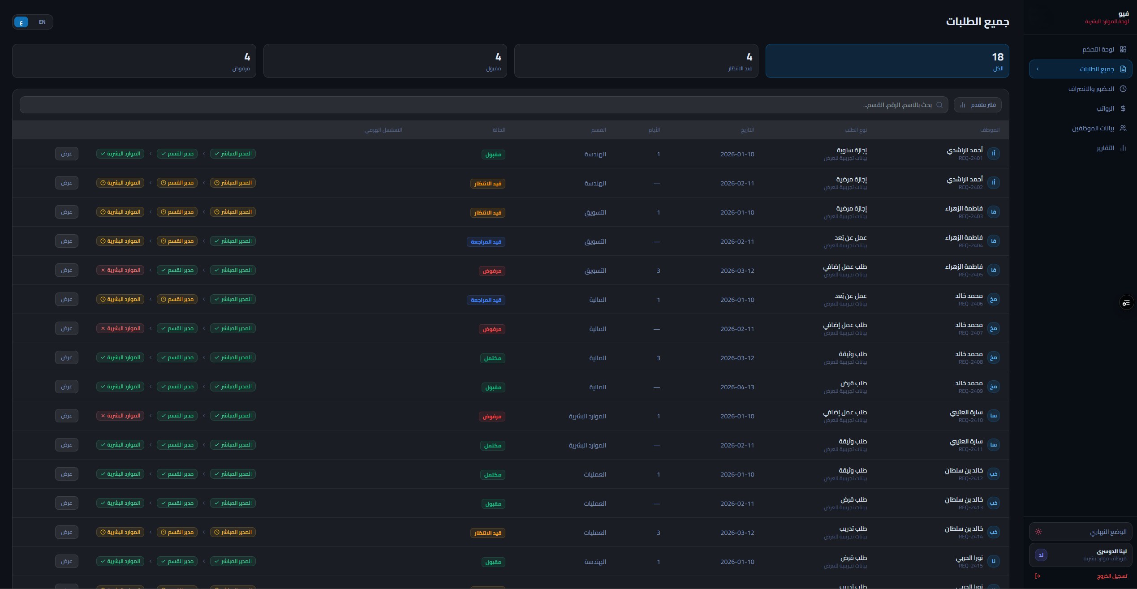The height and width of the screenshot is (589, 1137).
Task: Click the avatar for REQ-2403 row
Action: [994, 212]
